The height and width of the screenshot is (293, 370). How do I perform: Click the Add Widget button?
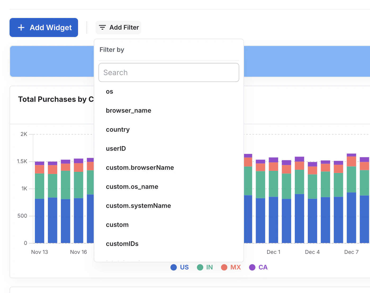44,27
